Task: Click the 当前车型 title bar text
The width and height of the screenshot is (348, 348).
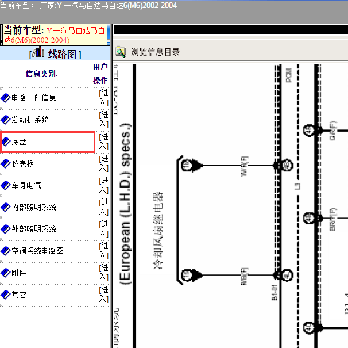Action: (x=88, y=5)
